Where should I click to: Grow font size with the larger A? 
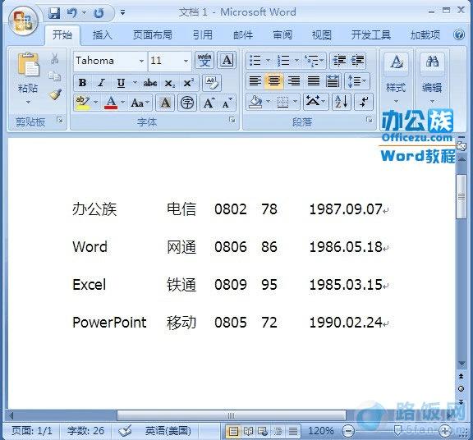209,103
